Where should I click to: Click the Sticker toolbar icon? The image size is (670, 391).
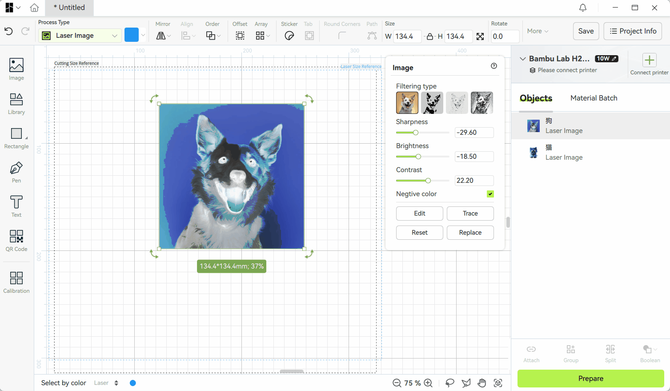coord(289,36)
